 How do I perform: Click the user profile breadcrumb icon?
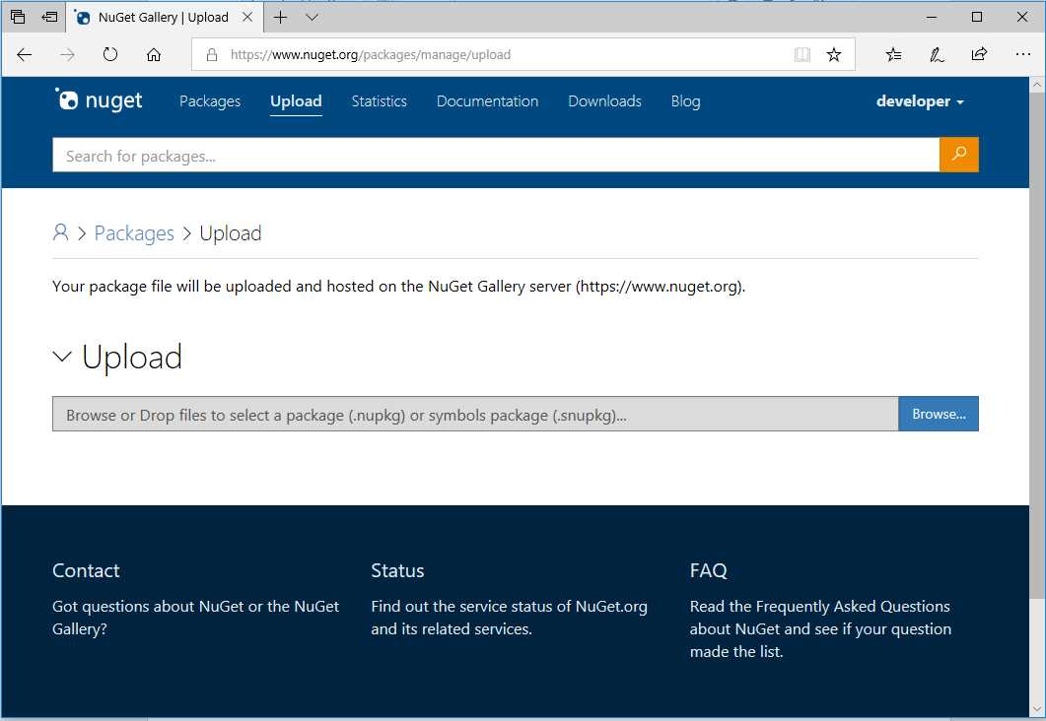point(60,232)
